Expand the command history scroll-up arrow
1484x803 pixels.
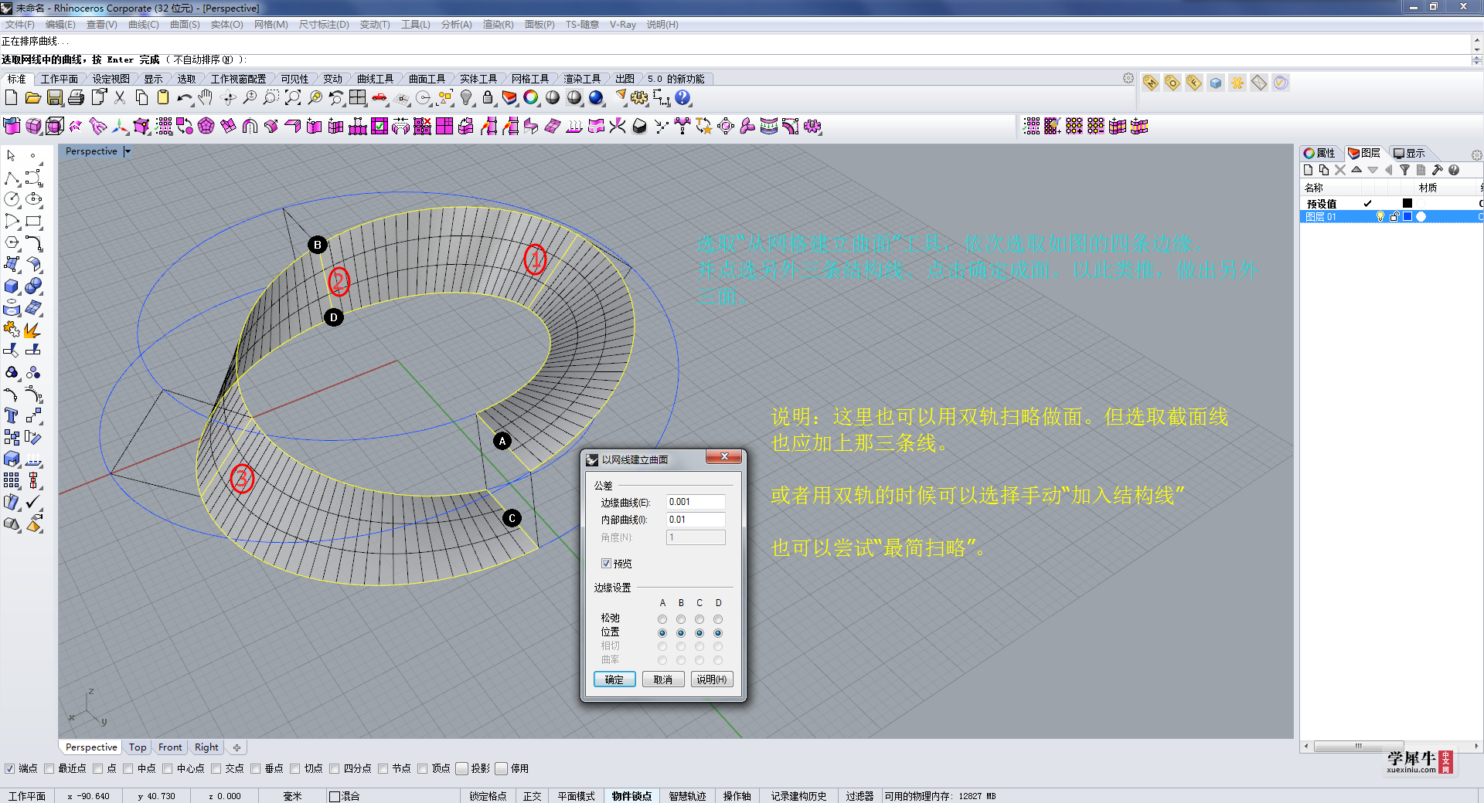1477,39
